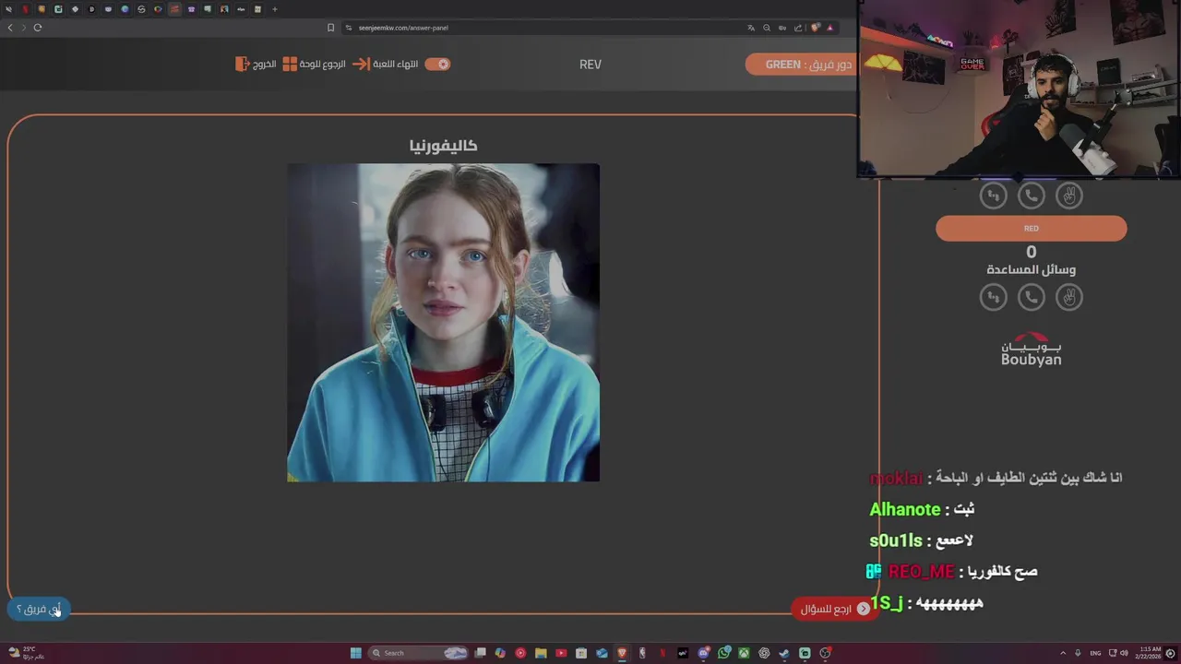Click the upper phone call lifeline above RED
Screen dimensions: 1181x664
click(x=1031, y=196)
